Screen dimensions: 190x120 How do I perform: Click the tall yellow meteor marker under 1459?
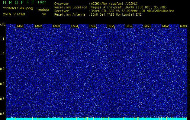pos(172,117)
